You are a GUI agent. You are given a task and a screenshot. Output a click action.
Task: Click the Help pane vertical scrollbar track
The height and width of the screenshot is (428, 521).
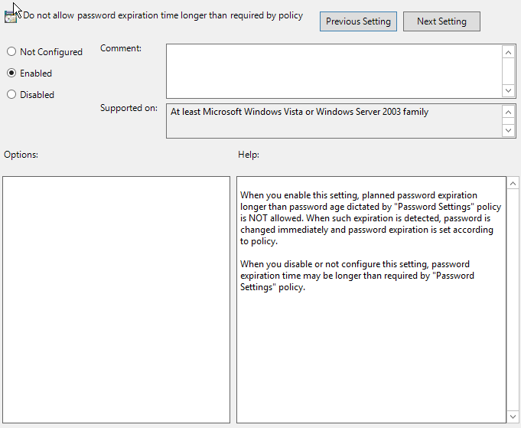coord(513,306)
